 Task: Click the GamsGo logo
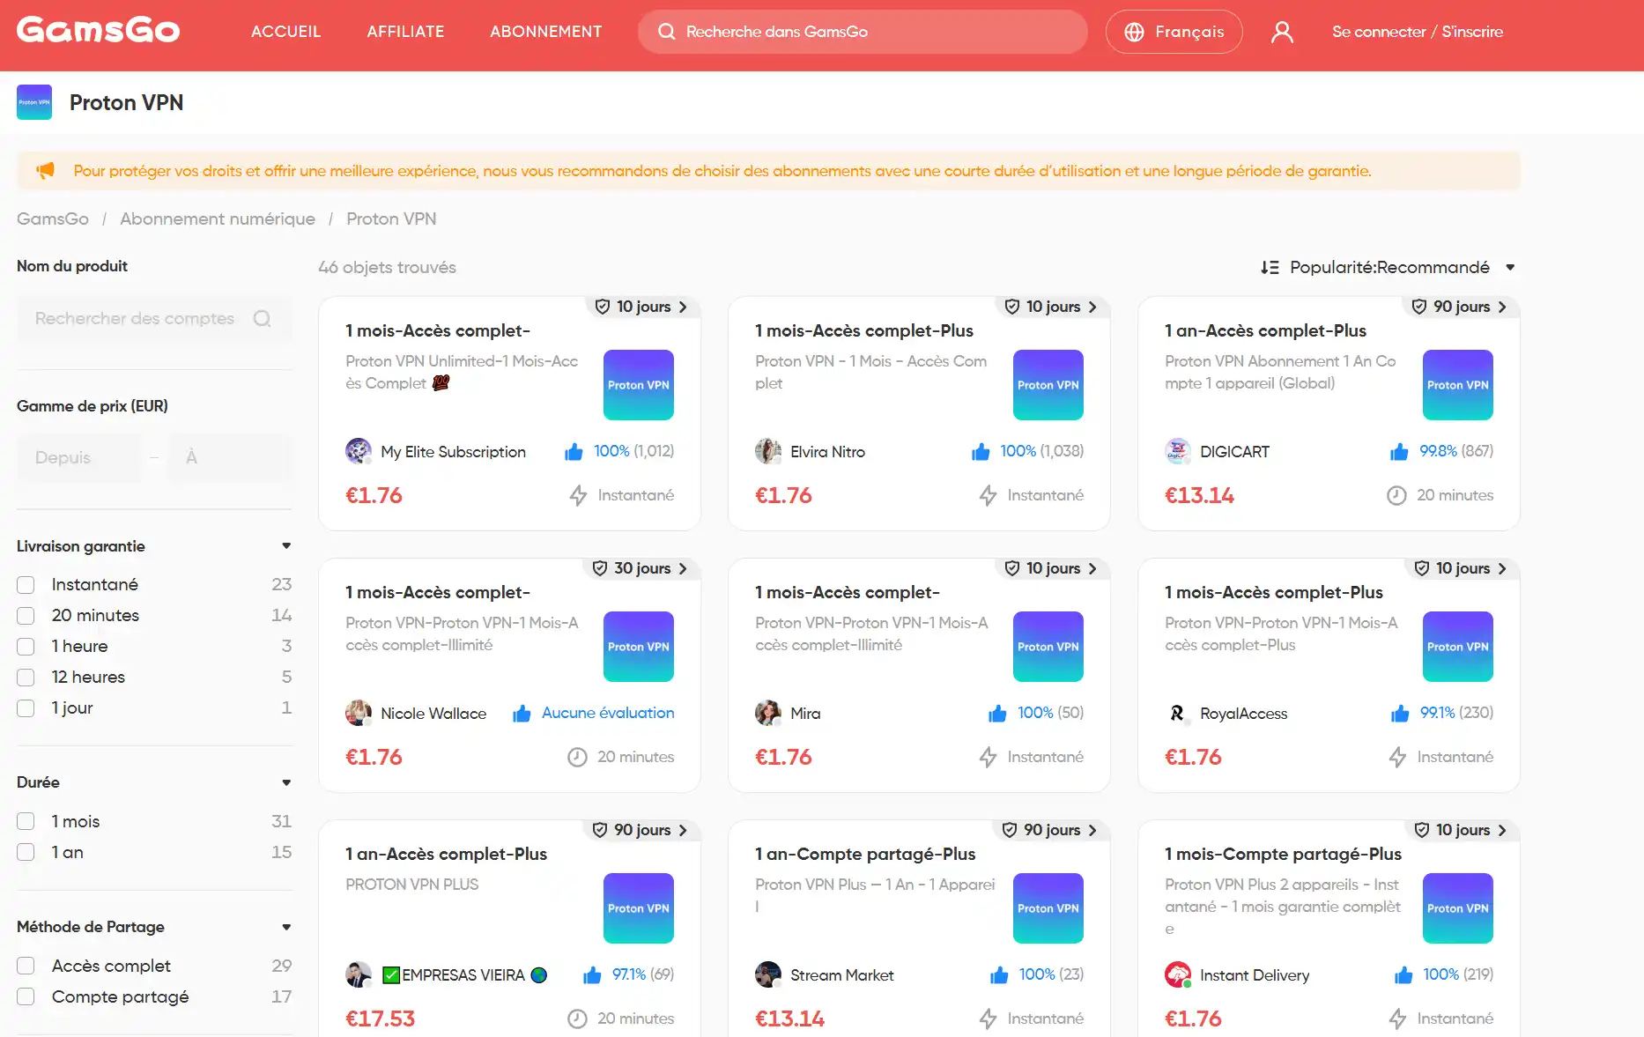click(98, 30)
